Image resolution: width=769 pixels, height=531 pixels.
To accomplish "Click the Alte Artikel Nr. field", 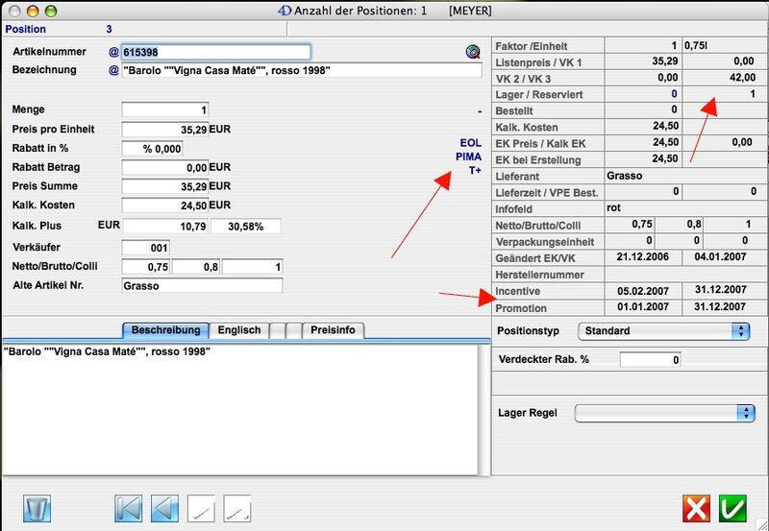I will pos(202,285).
